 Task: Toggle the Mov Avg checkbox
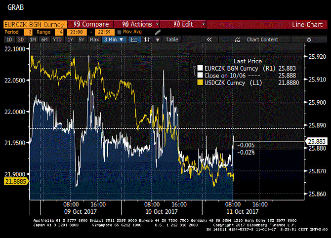tap(119, 32)
